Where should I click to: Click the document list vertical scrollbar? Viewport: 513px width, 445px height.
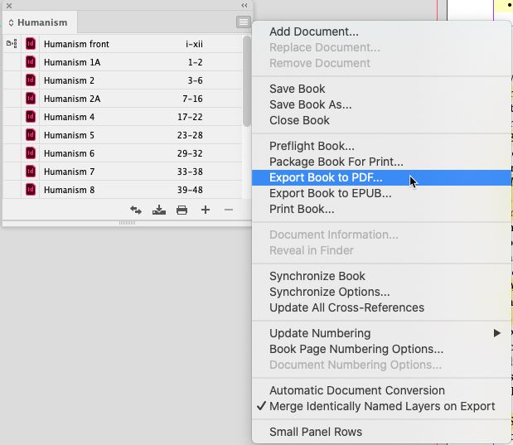coord(247,81)
